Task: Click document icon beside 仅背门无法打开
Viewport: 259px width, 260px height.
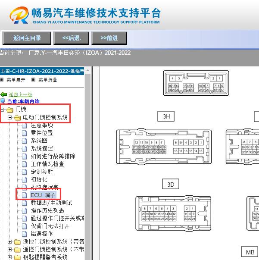Action: click(x=25, y=226)
